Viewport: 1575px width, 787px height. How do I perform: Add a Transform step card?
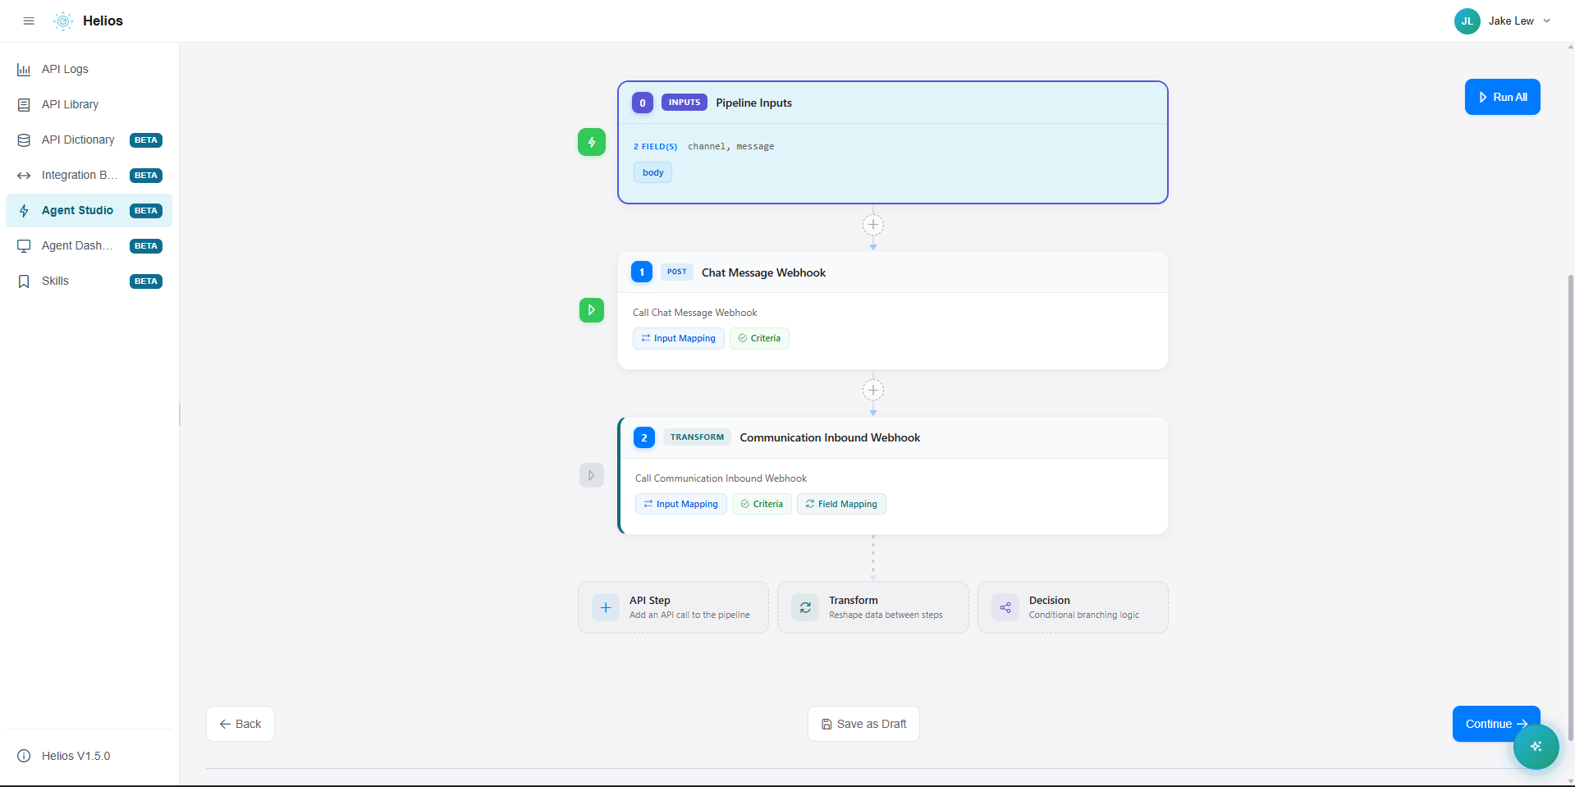[x=873, y=607]
